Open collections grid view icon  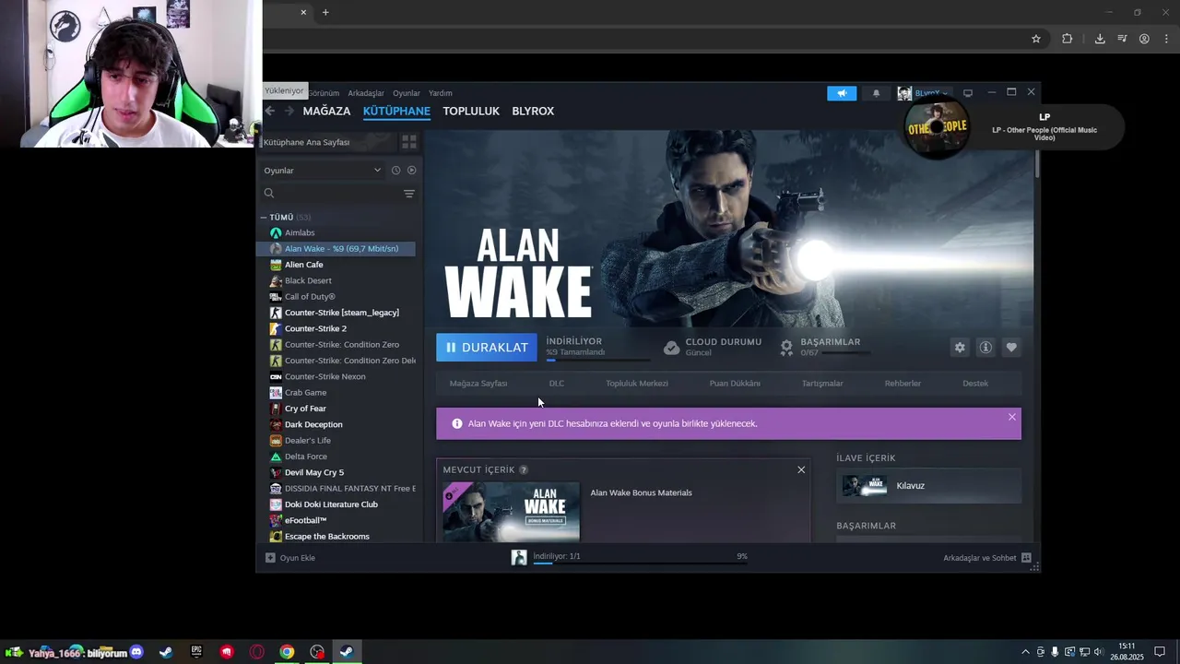click(x=409, y=142)
